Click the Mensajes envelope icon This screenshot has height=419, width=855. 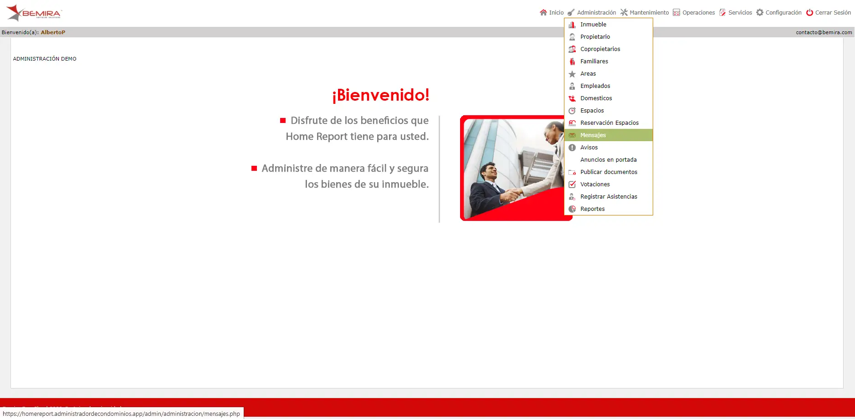point(572,135)
